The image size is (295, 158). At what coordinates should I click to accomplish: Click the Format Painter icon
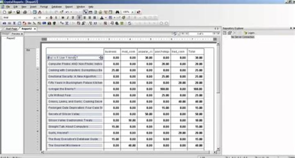(x=61, y=12)
